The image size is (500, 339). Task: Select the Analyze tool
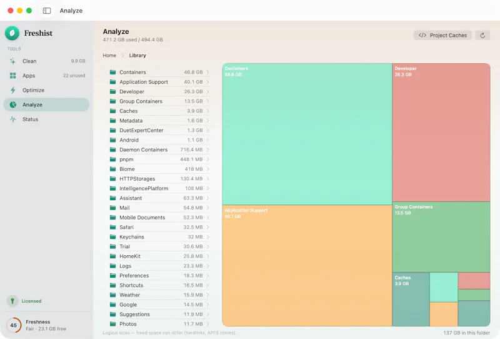(46, 104)
